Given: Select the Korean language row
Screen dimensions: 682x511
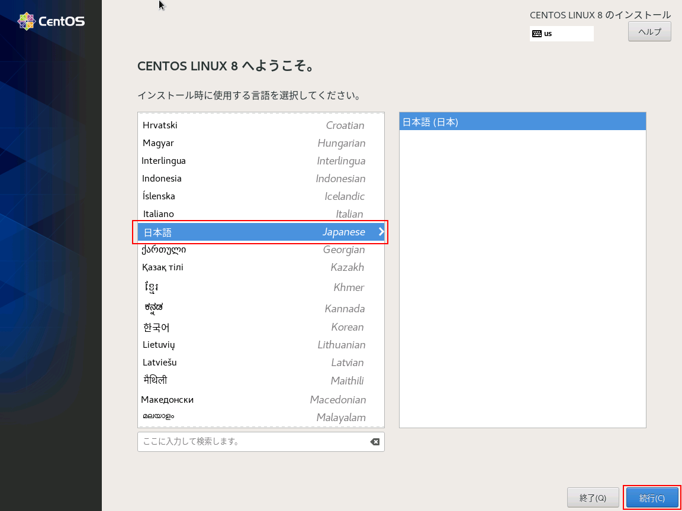Looking at the screenshot, I should [260, 327].
